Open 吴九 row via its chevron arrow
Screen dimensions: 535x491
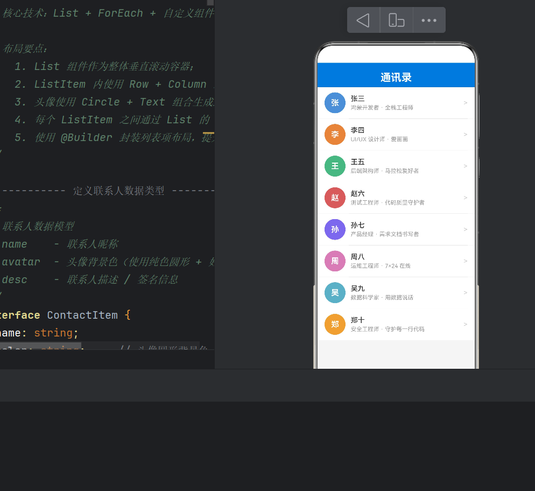(x=466, y=293)
